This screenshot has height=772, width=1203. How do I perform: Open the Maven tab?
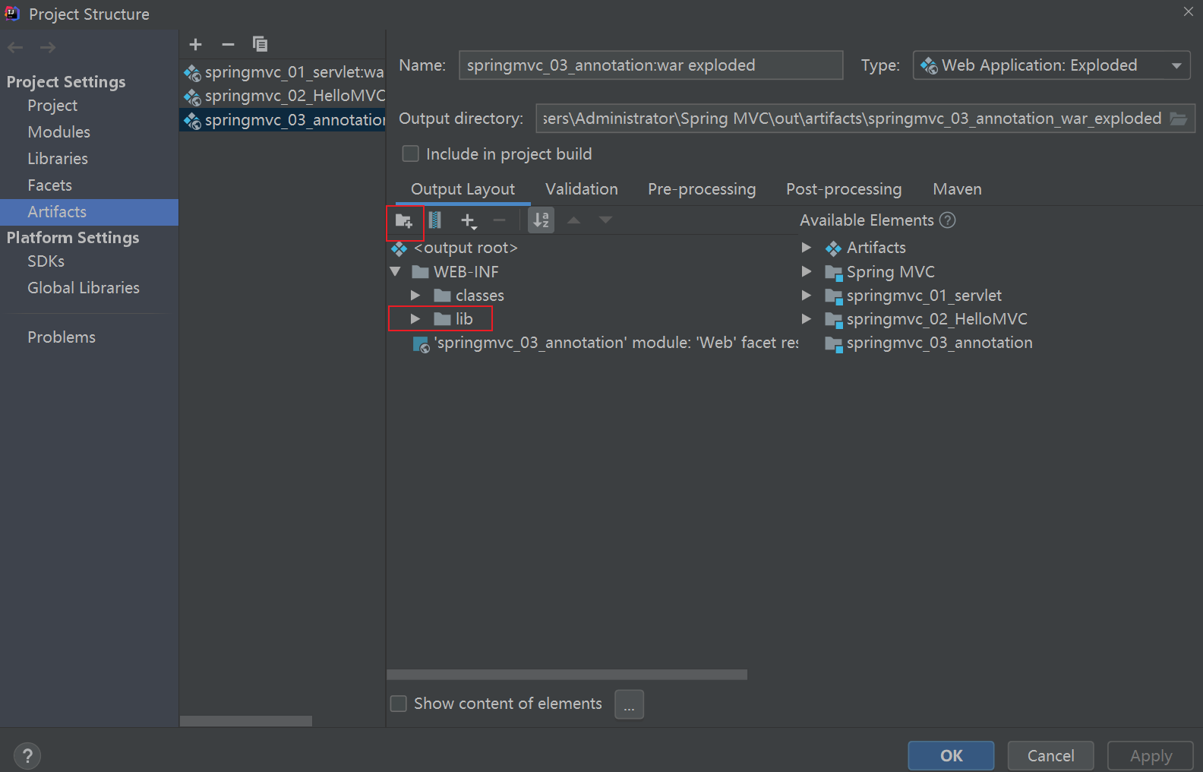point(957,189)
